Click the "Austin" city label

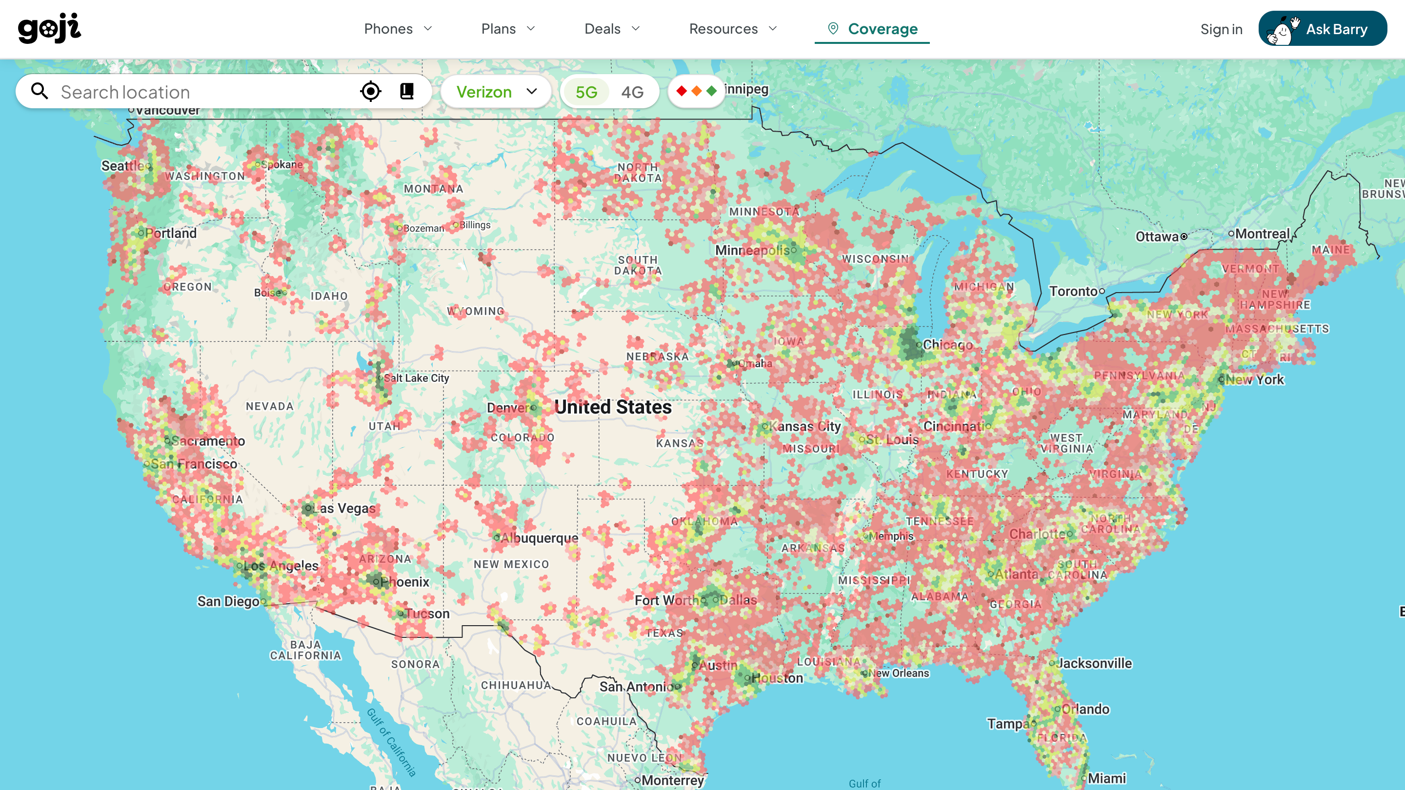718,666
